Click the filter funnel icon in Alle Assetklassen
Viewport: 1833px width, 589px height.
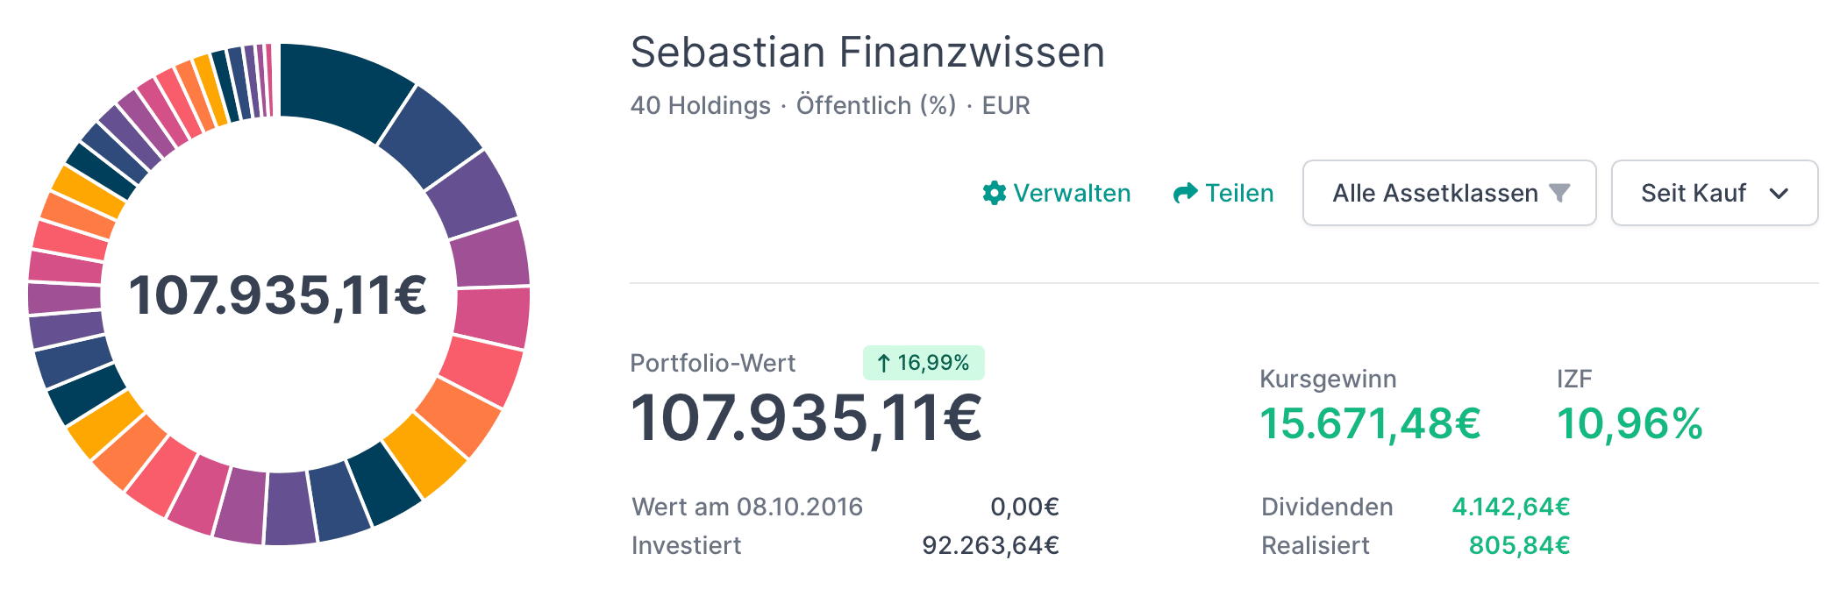coord(1560,193)
